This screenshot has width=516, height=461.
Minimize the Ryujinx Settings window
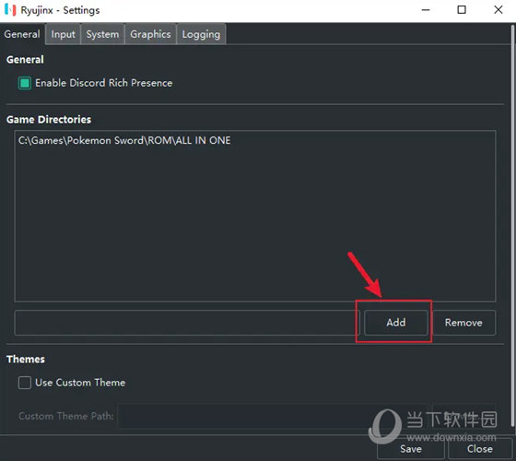coord(426,10)
